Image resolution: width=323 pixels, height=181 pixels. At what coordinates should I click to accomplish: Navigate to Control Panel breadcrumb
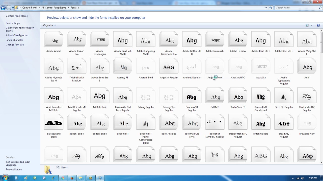[x=30, y=8]
